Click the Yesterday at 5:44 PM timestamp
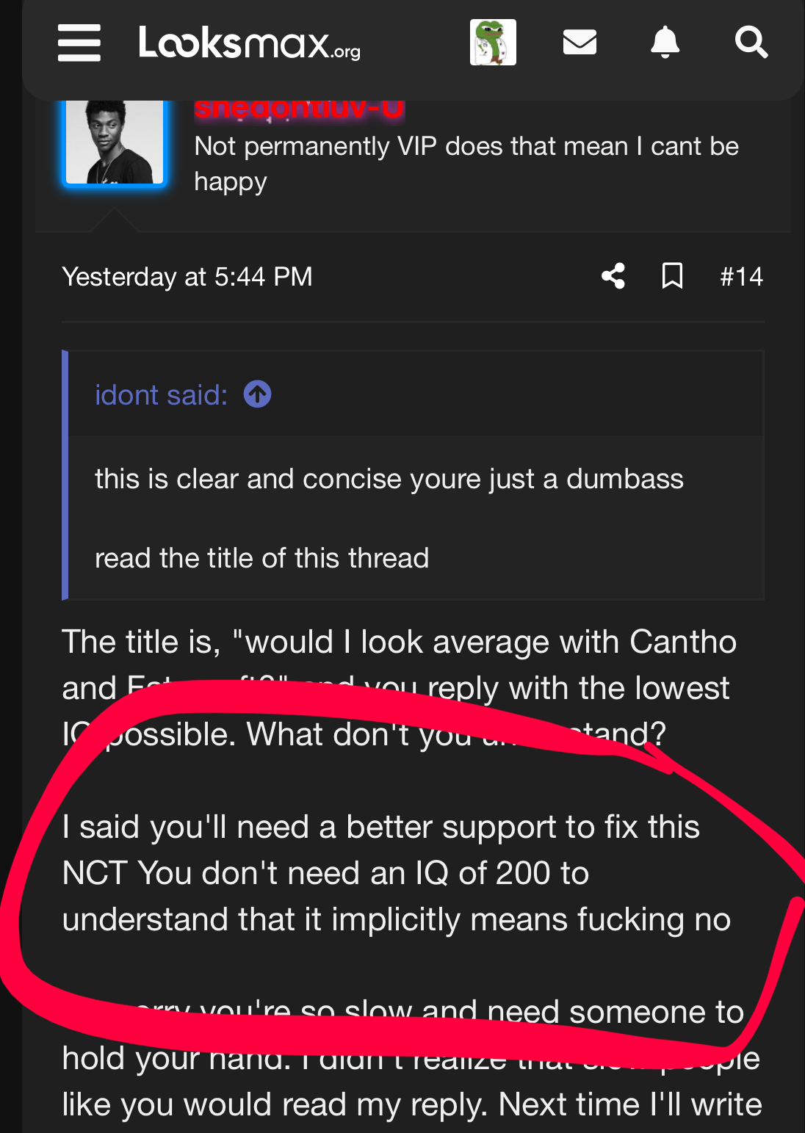This screenshot has height=1133, width=805. pyautogui.click(x=187, y=277)
